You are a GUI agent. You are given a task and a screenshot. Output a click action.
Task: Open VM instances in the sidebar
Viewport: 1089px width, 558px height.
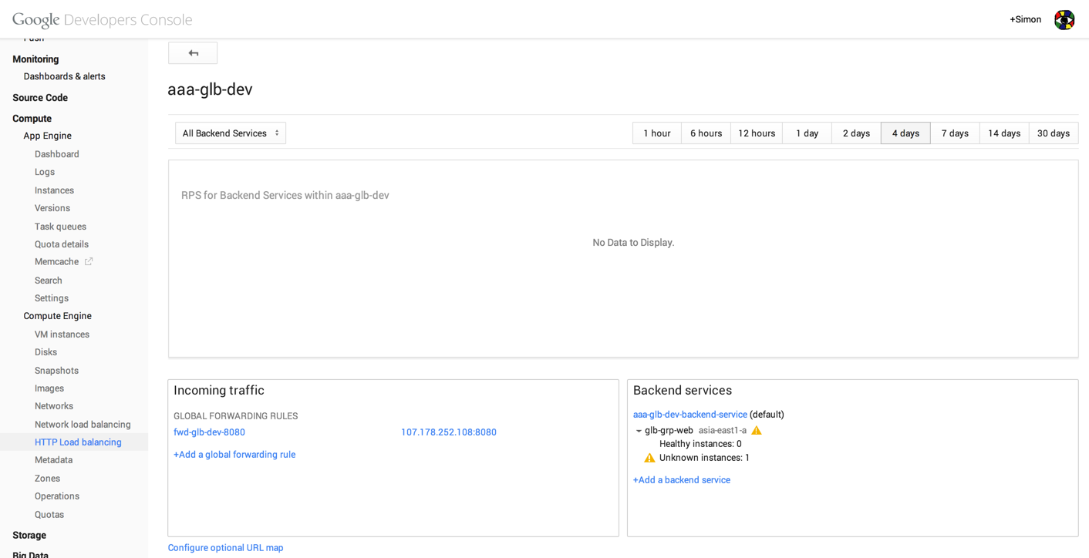pyautogui.click(x=62, y=334)
